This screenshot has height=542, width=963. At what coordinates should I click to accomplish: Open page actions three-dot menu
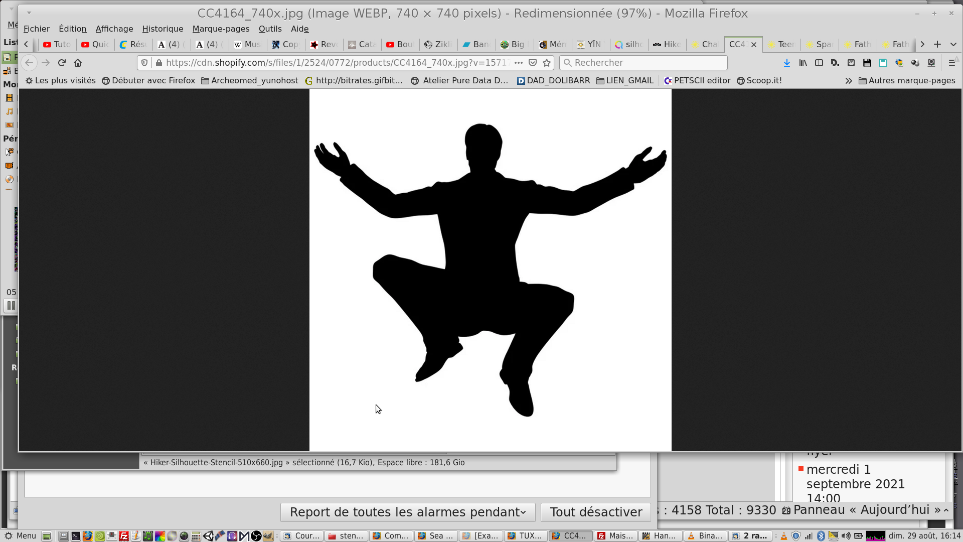519,63
